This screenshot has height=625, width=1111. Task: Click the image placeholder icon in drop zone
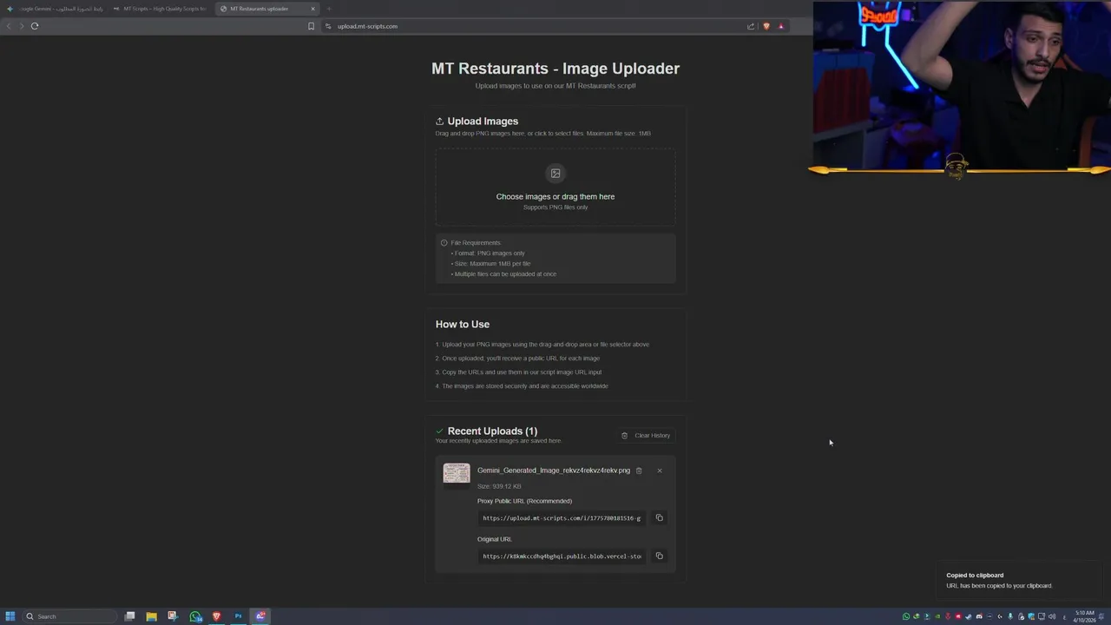[x=555, y=174]
